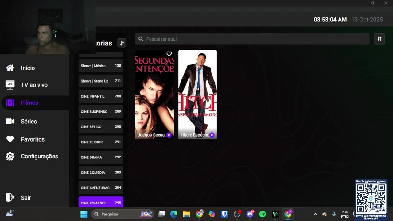Open the green V app on taskbar

click(275, 214)
